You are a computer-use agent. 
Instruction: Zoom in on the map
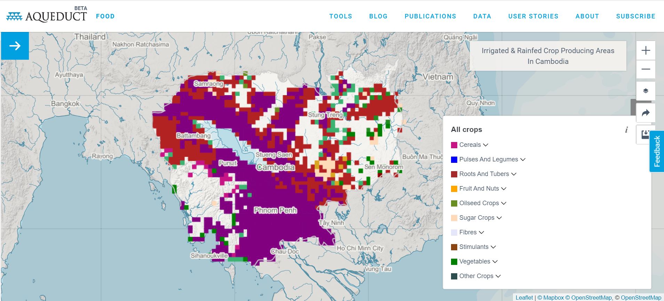pos(646,50)
